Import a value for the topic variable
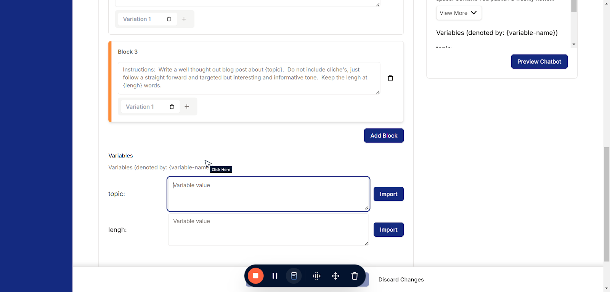The width and height of the screenshot is (610, 292). 388,194
